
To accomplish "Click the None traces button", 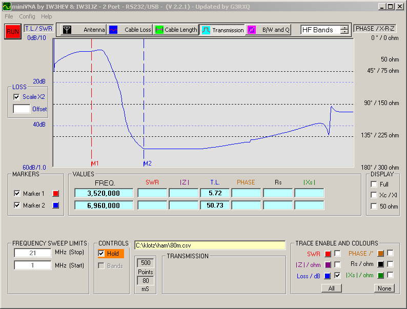I will tap(384, 288).
